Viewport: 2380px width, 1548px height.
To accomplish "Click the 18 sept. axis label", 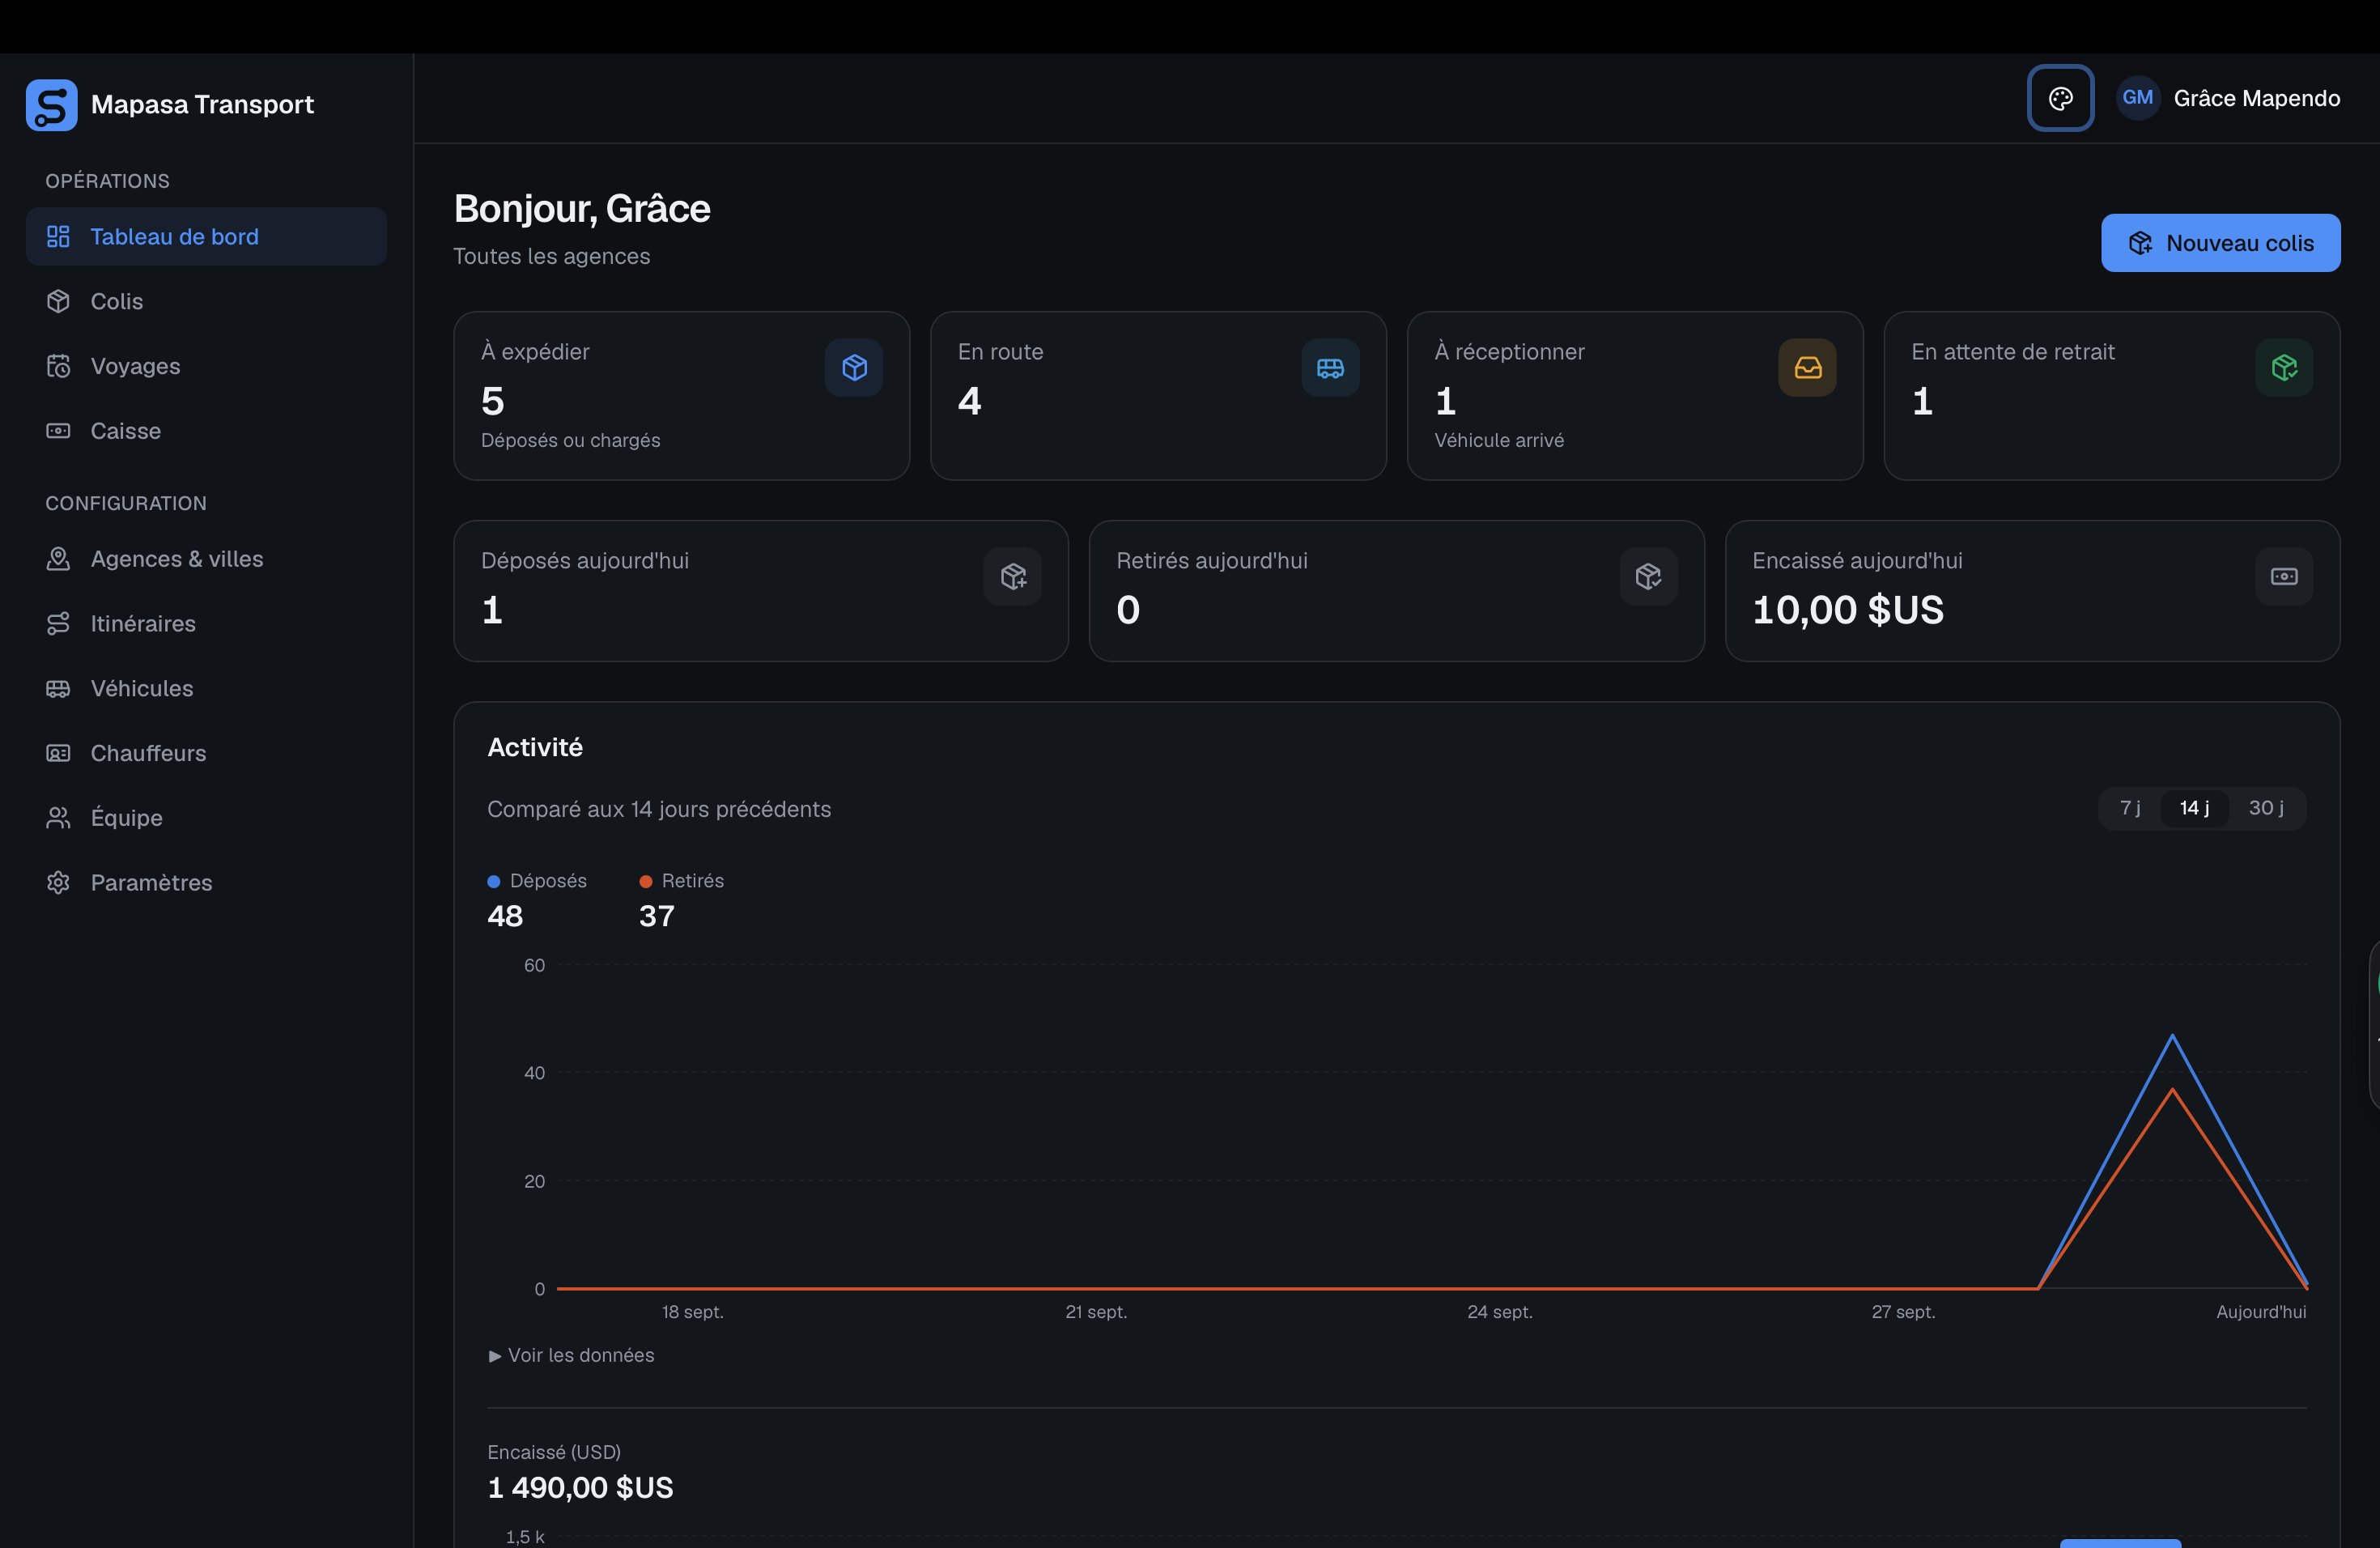I will [692, 1312].
